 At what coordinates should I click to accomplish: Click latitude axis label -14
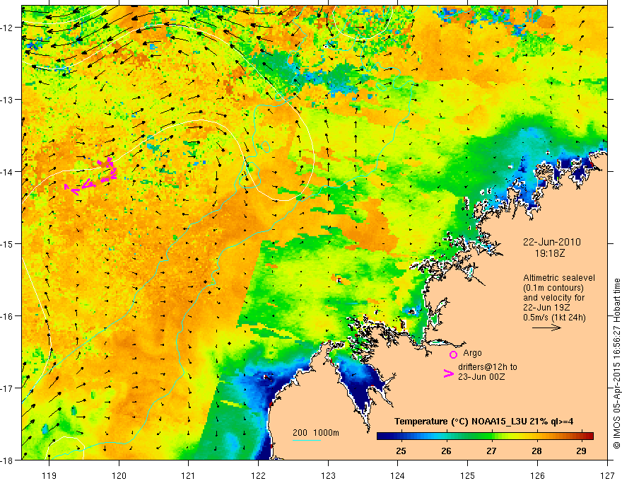tap(8, 172)
